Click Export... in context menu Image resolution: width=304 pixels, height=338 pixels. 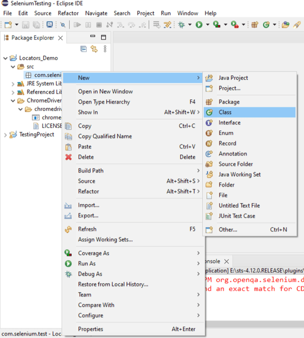pos(133,216)
